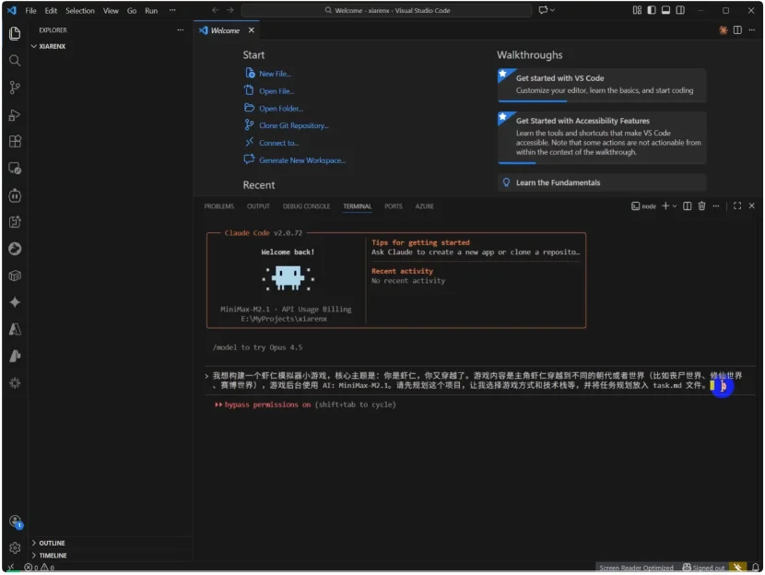Expand the TIMELINE section

pyautogui.click(x=53, y=556)
